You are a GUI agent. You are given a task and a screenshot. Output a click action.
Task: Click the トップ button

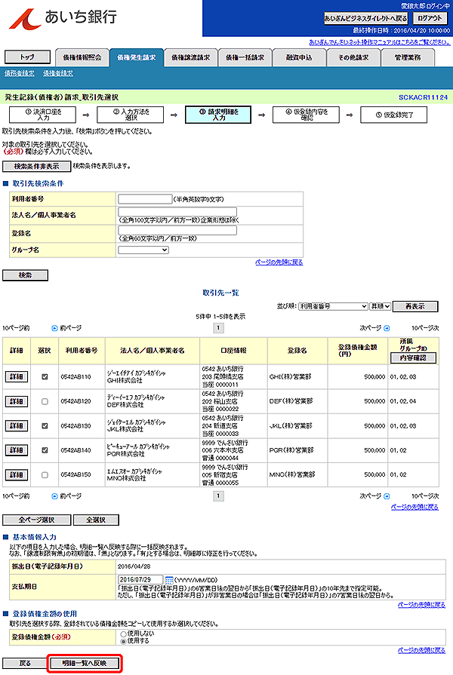coord(27,57)
